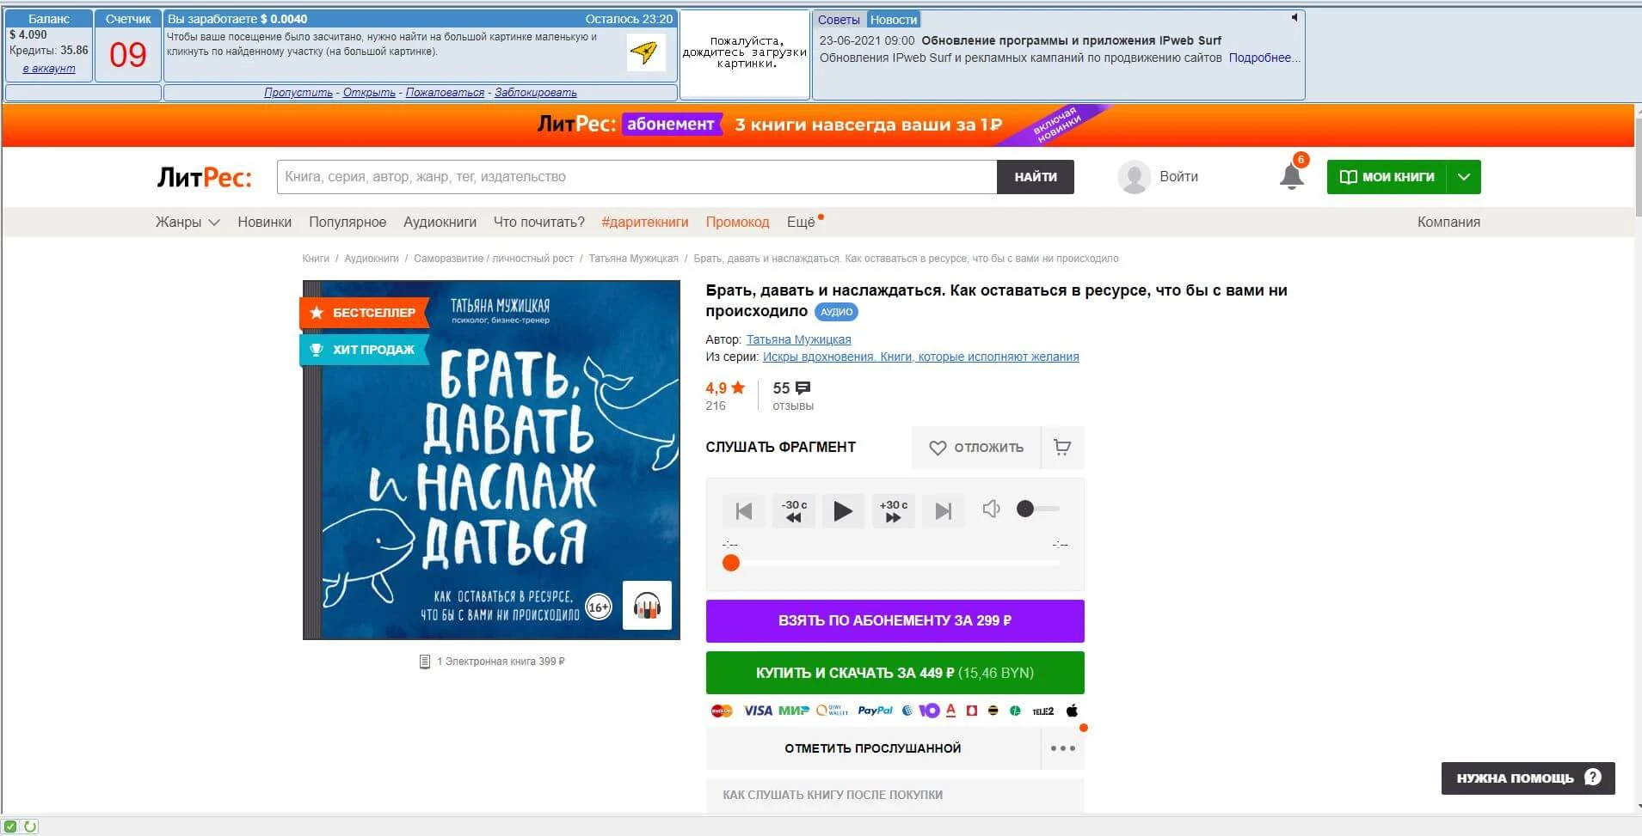
Task: Switch to the Новости tab
Action: 893,20
